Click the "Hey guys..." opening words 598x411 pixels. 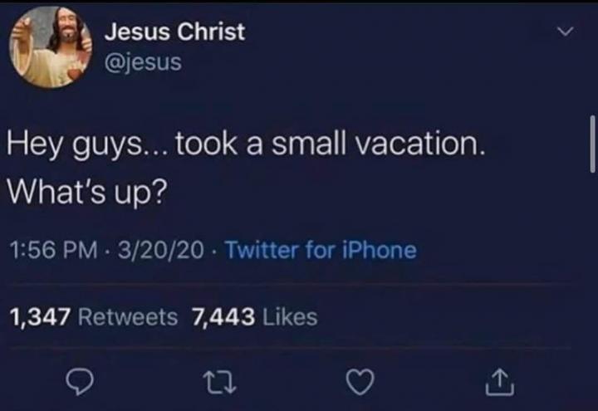pyautogui.click(x=87, y=146)
